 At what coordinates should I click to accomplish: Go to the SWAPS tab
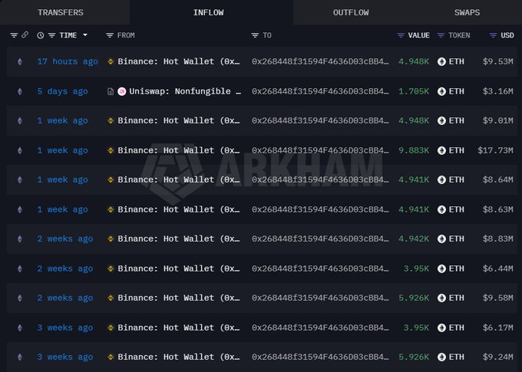(467, 12)
